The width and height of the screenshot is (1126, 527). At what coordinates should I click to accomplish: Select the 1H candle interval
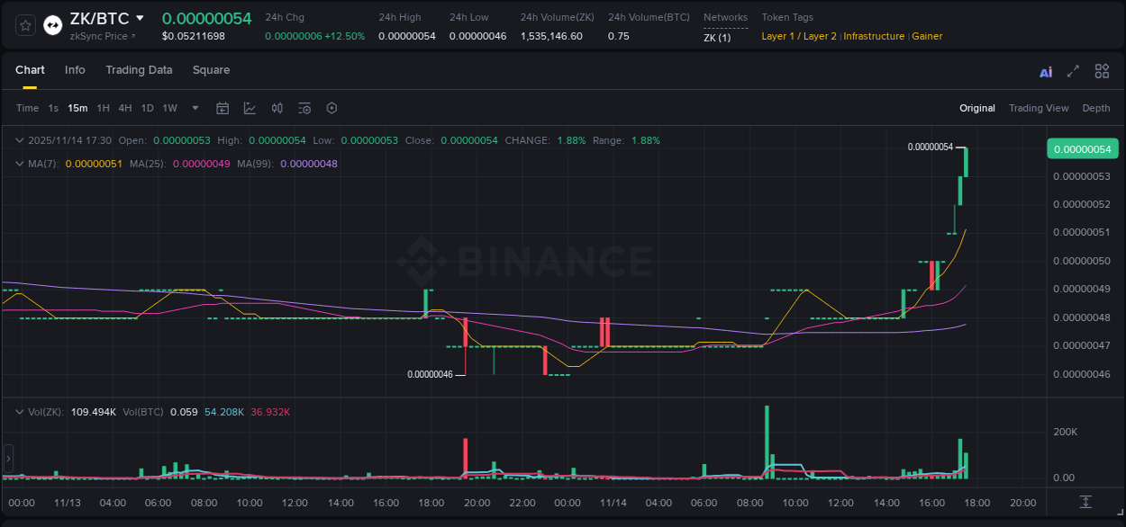103,108
